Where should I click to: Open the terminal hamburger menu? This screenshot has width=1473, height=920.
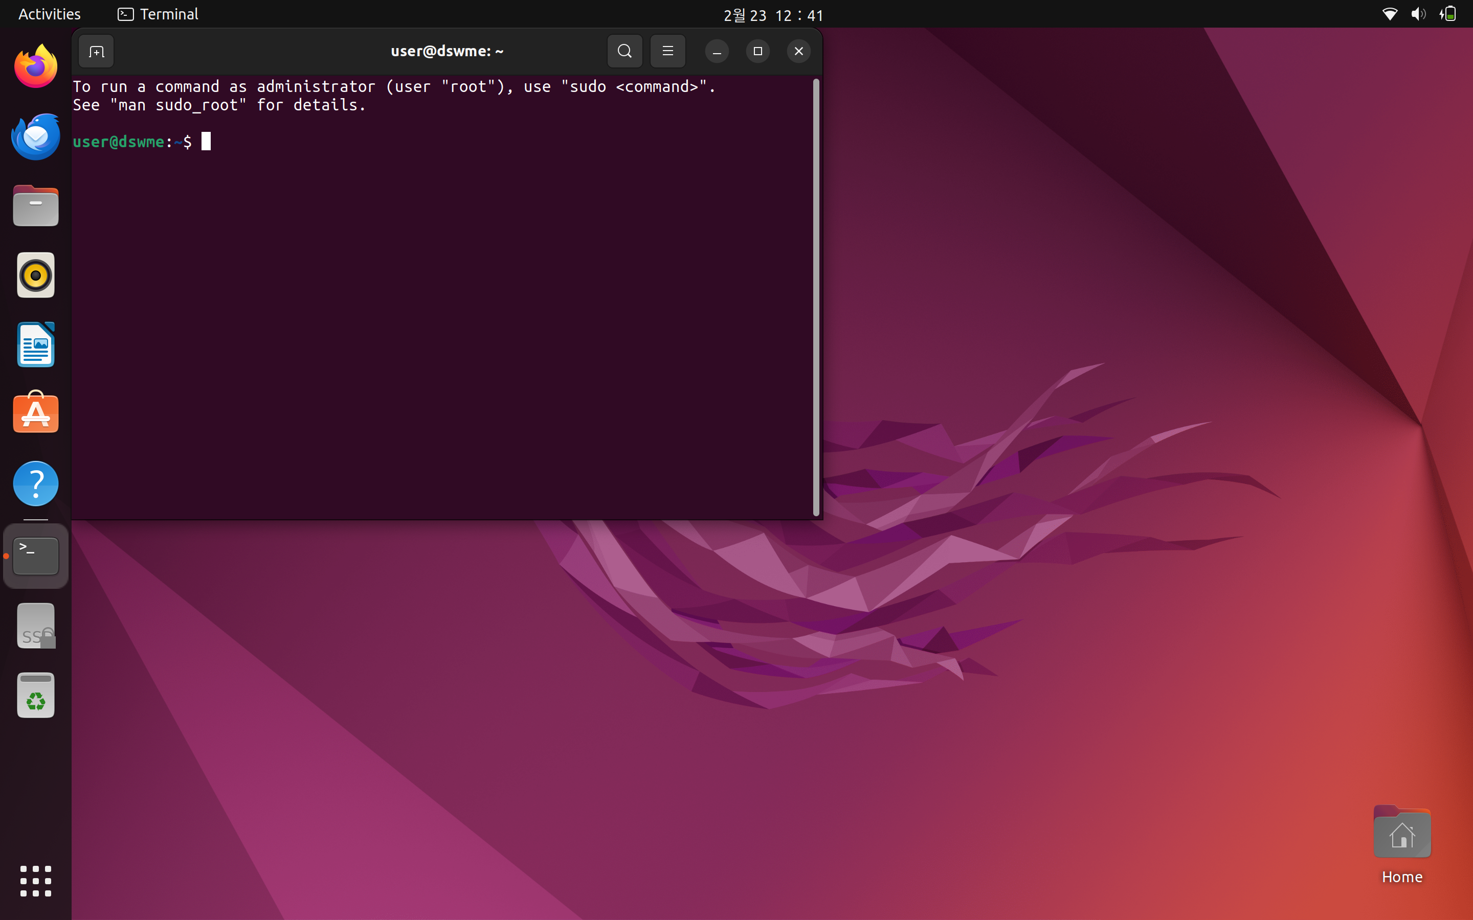[x=668, y=51]
